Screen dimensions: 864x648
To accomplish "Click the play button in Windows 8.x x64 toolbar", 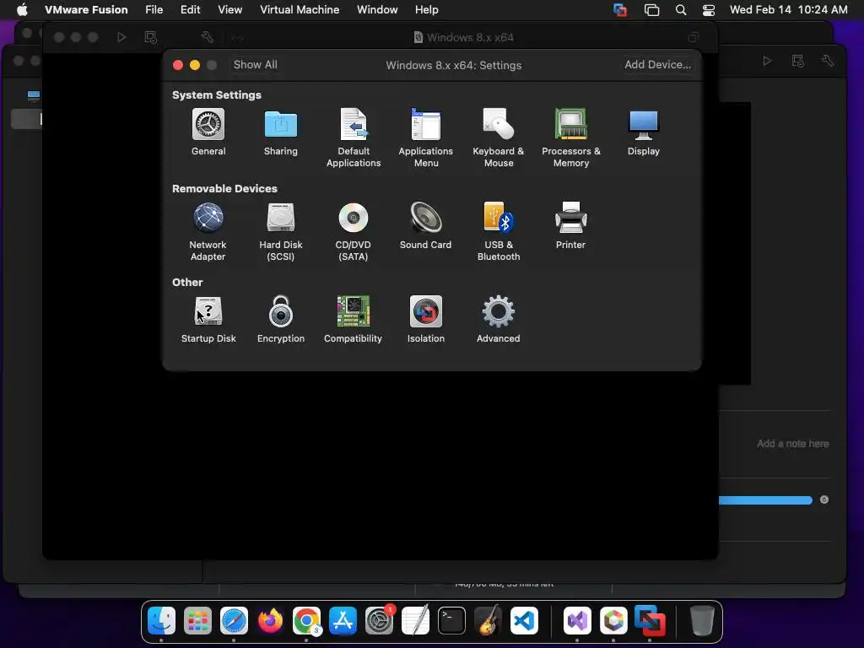I will [x=121, y=37].
